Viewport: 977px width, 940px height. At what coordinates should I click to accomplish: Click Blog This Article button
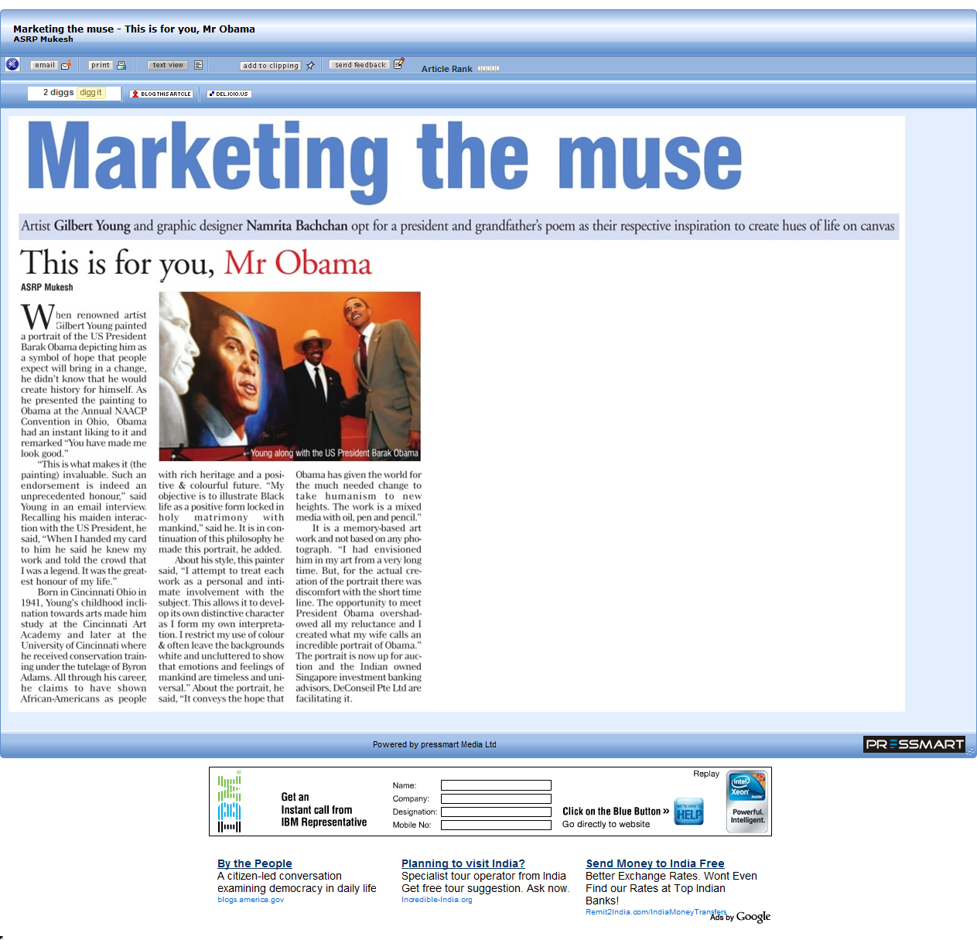tap(161, 94)
